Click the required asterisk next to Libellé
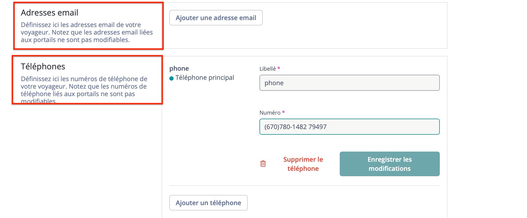The width and height of the screenshot is (527, 218). click(278, 69)
